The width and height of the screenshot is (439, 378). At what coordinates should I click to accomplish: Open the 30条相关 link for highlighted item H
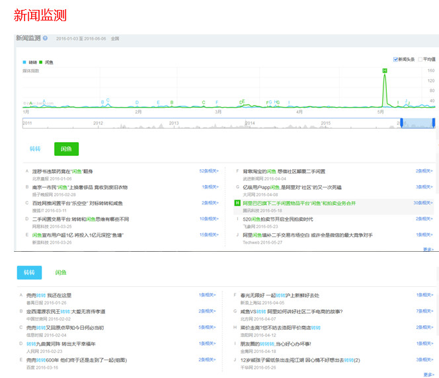tap(423, 203)
